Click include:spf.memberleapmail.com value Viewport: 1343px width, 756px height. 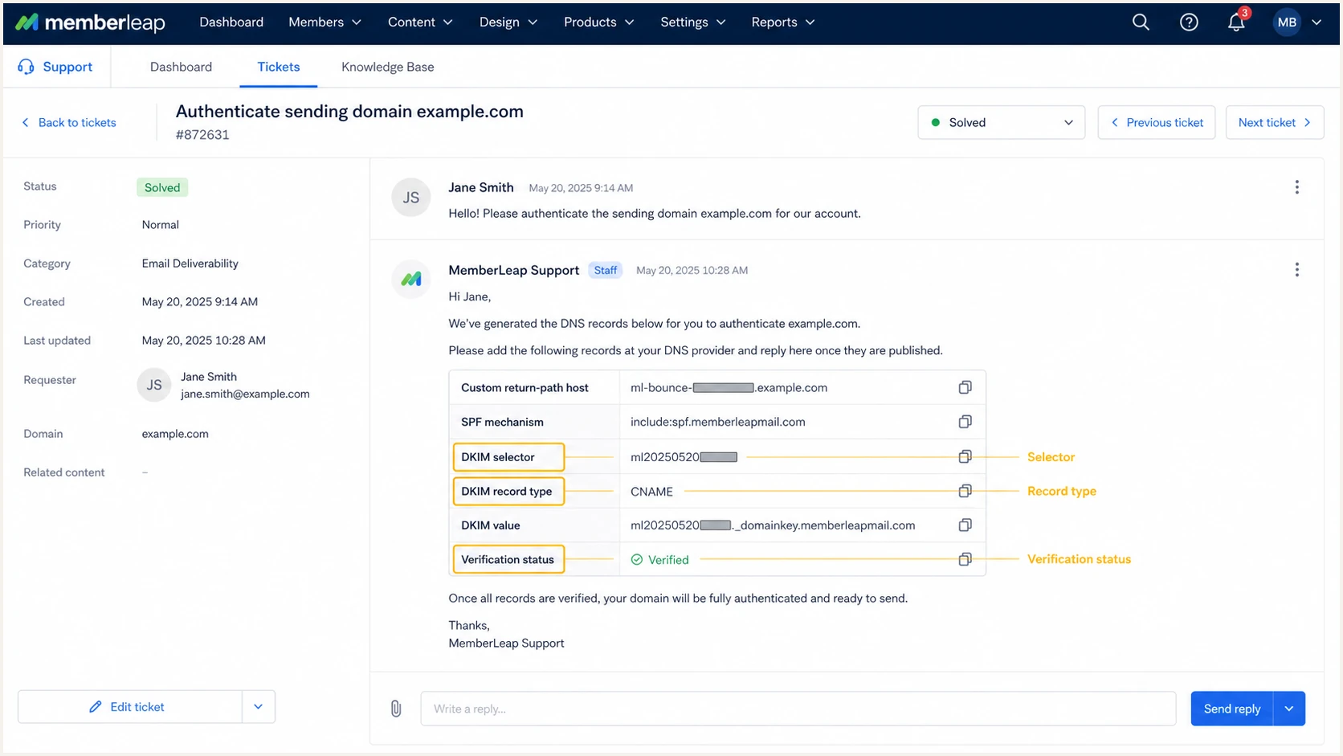(718, 422)
